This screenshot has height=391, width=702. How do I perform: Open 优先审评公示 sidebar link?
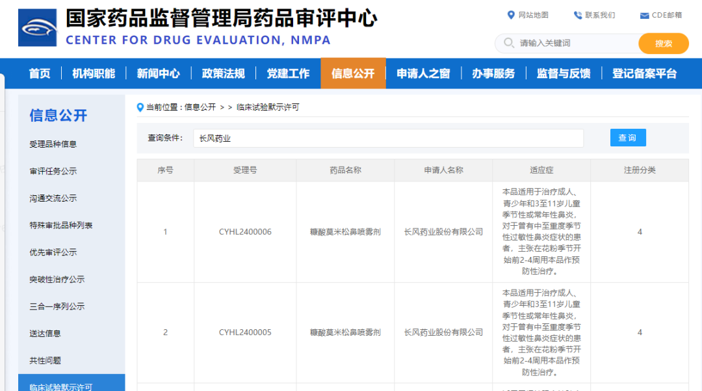[x=53, y=252]
